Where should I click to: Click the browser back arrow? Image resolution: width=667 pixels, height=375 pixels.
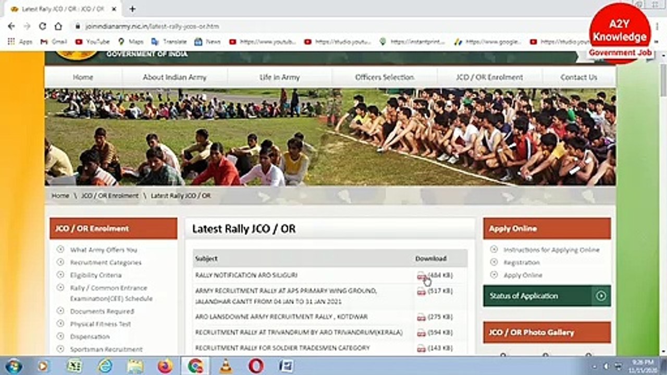point(11,26)
